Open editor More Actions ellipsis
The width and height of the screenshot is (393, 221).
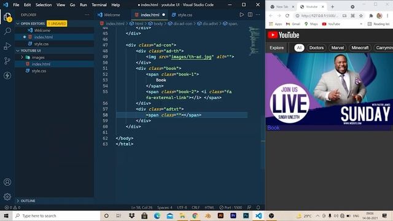(x=258, y=15)
